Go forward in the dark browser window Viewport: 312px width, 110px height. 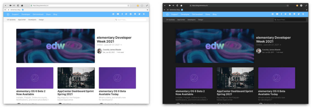pyautogui.click(x=173, y=5)
